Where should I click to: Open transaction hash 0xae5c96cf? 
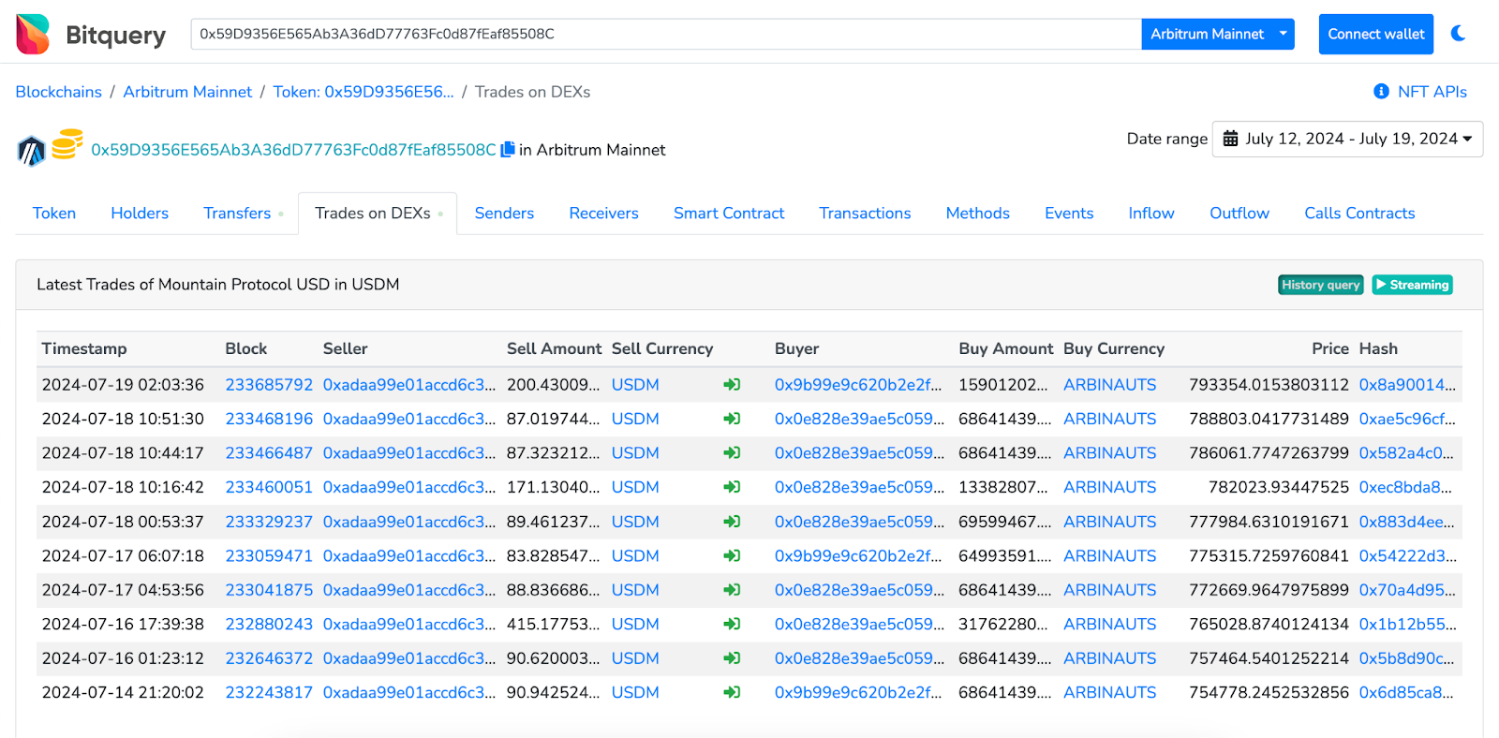click(1407, 419)
